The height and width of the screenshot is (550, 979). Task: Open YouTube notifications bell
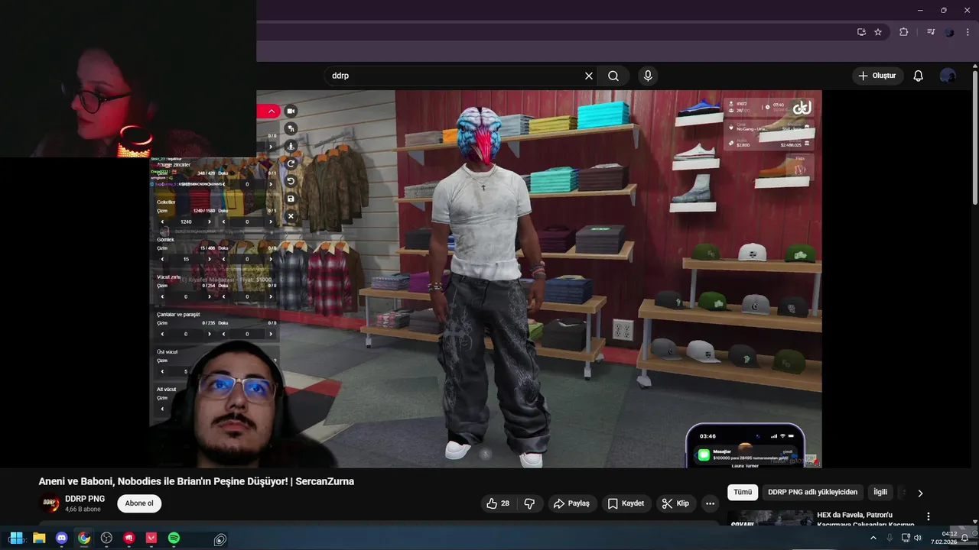click(x=919, y=76)
